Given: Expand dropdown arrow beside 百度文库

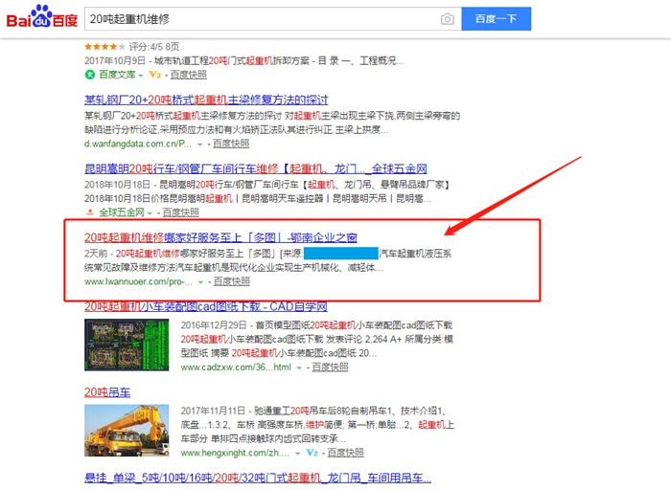Looking at the screenshot, I should pyautogui.click(x=141, y=76).
